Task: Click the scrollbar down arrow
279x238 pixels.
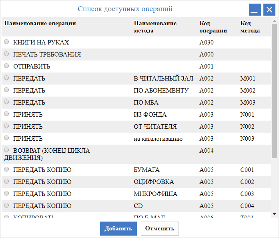Action: coord(274,214)
